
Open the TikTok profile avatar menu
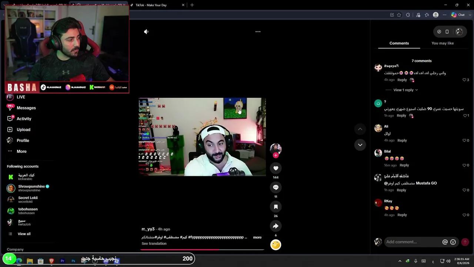point(459,32)
